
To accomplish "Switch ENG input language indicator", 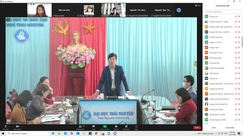I will point(226,133).
